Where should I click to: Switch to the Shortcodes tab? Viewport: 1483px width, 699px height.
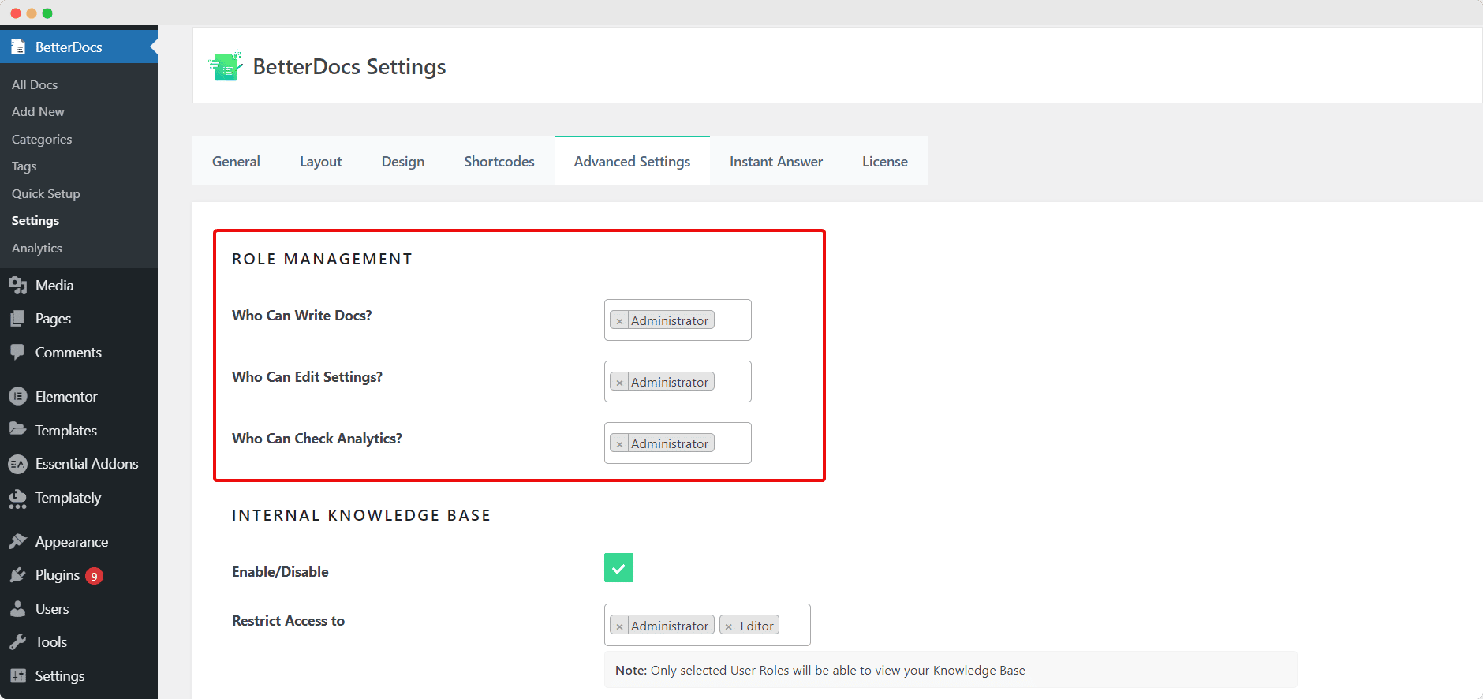click(499, 161)
